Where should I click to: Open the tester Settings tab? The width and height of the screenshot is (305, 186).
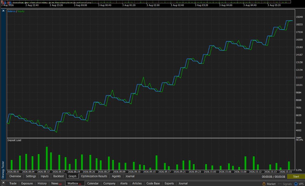coord(31,176)
